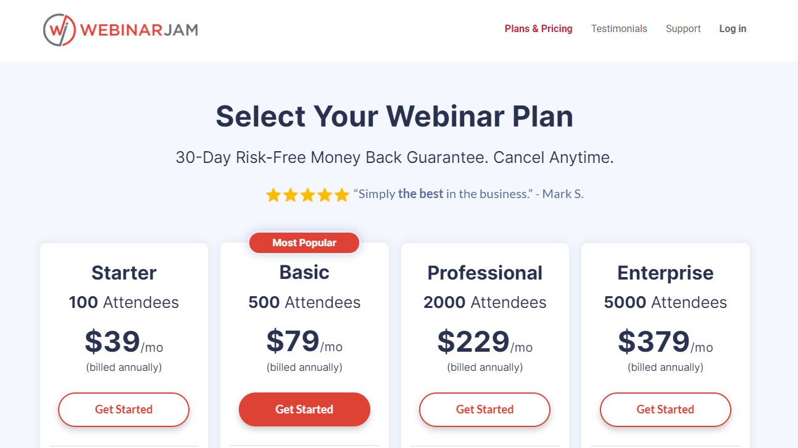Select the Enterprise plan heading
This screenshot has width=798, height=448.
(665, 272)
